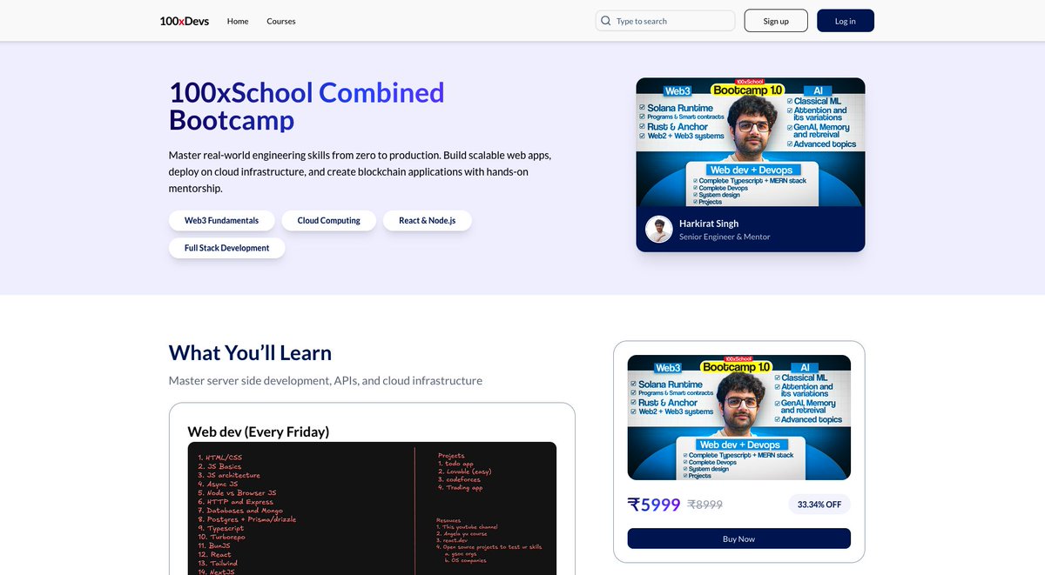Image resolution: width=1045 pixels, height=575 pixels.
Task: Open the Courses menu item
Action: click(281, 21)
